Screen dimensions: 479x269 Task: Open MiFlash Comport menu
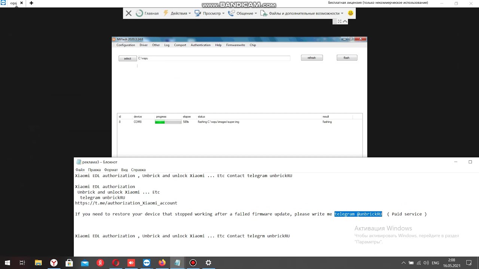point(180,45)
